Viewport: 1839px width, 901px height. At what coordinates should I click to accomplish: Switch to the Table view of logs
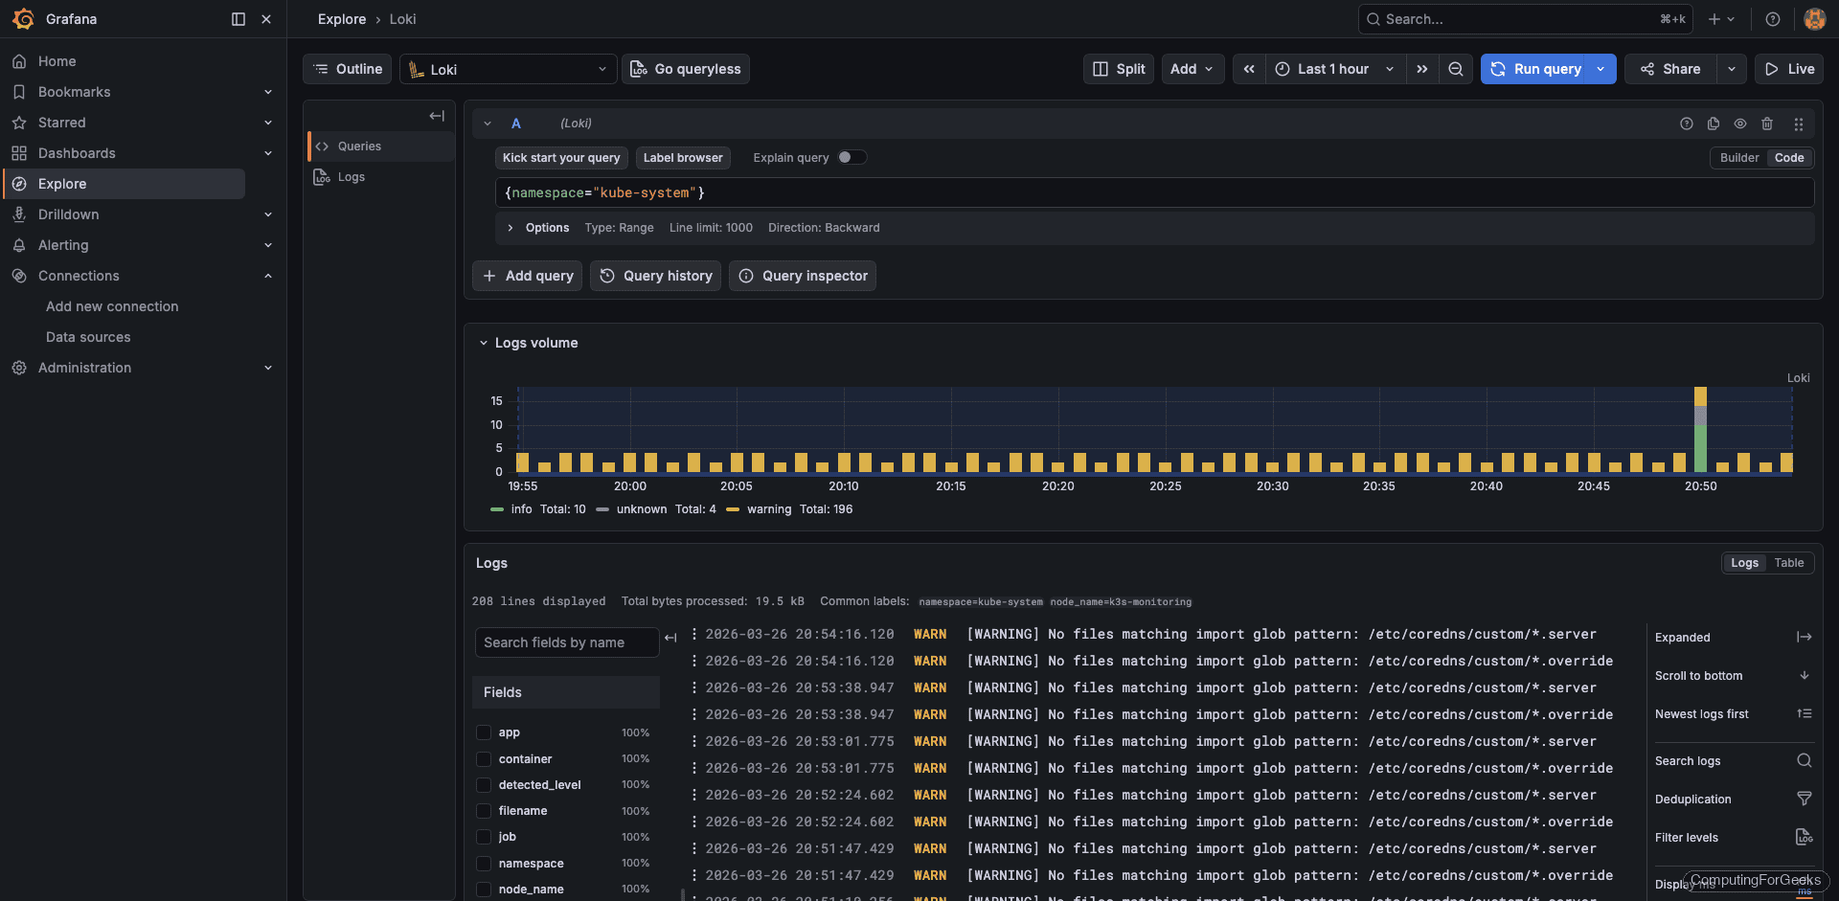coord(1789,563)
